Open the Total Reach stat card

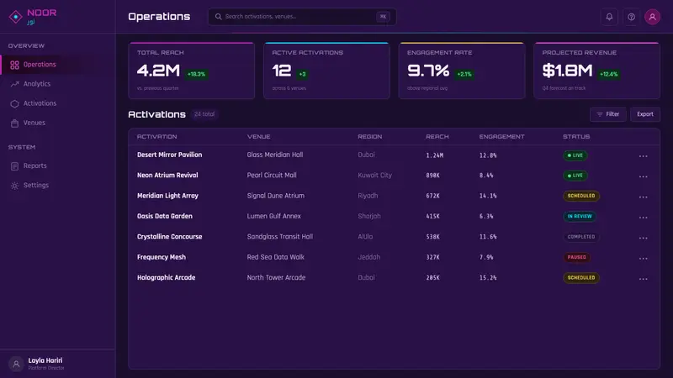[x=192, y=71]
